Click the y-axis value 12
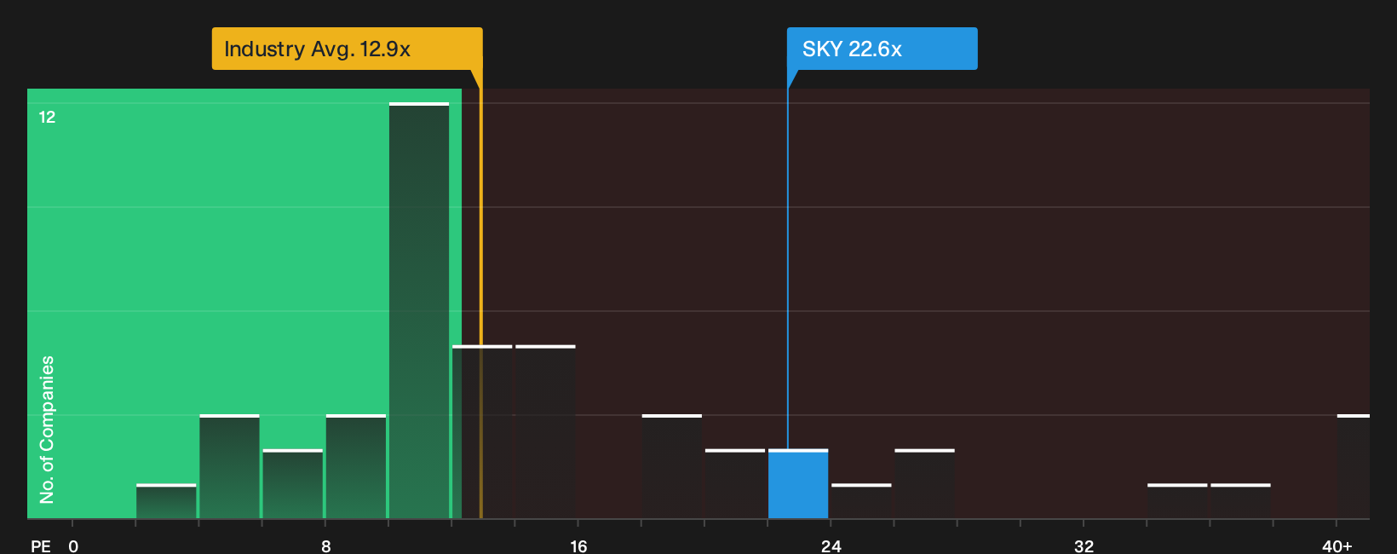Viewport: 1397px width, 554px height. click(x=47, y=117)
